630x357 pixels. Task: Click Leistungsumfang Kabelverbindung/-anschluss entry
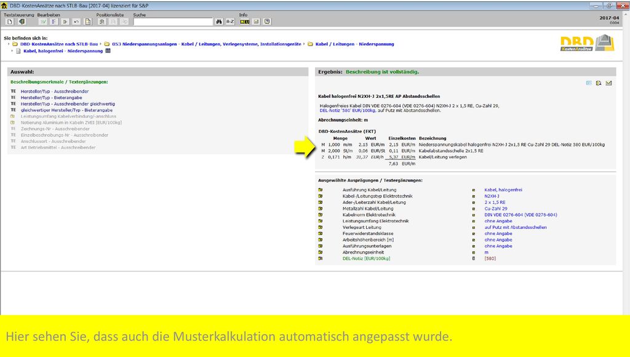68,116
